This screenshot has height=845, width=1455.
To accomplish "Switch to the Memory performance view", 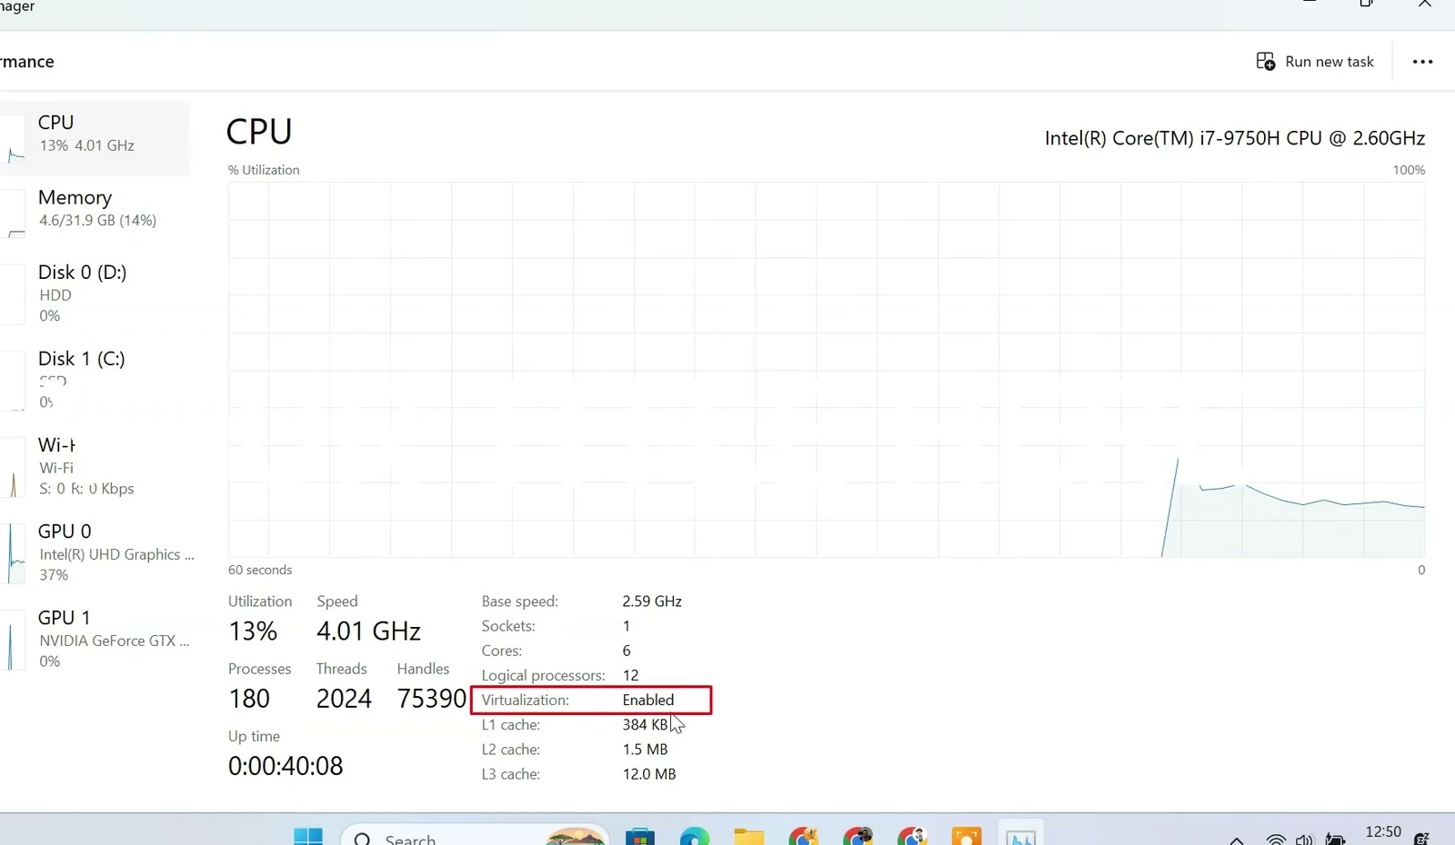I will pos(95,214).
